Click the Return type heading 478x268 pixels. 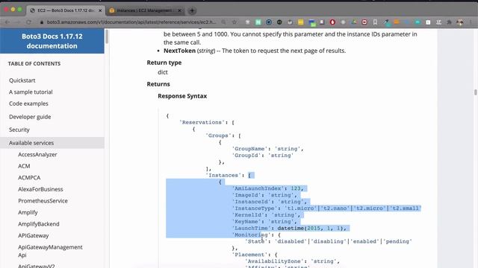(164, 63)
